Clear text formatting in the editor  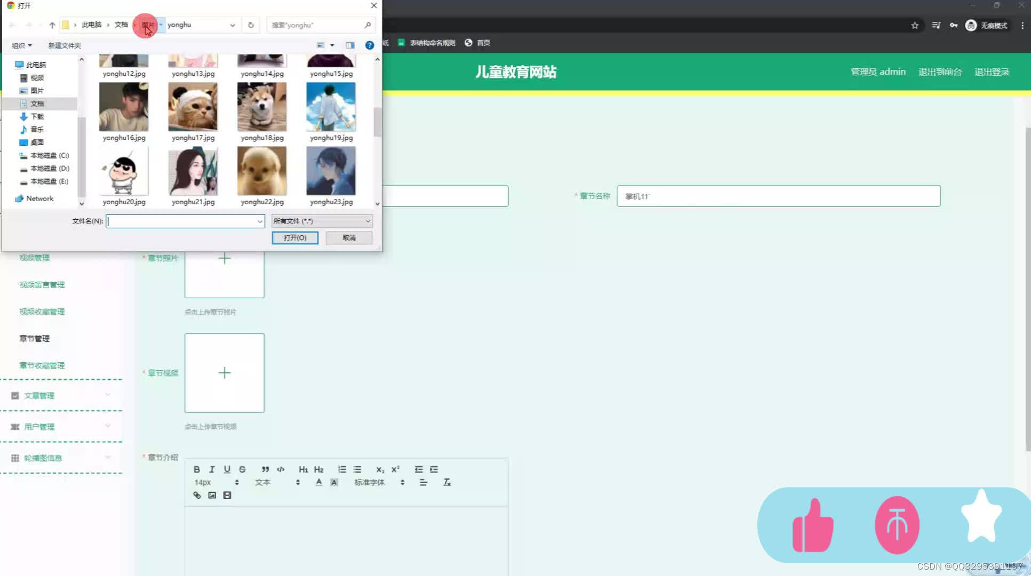[x=447, y=482]
